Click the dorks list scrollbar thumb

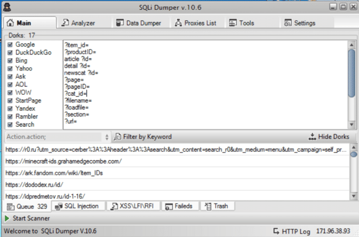click(x=352, y=73)
